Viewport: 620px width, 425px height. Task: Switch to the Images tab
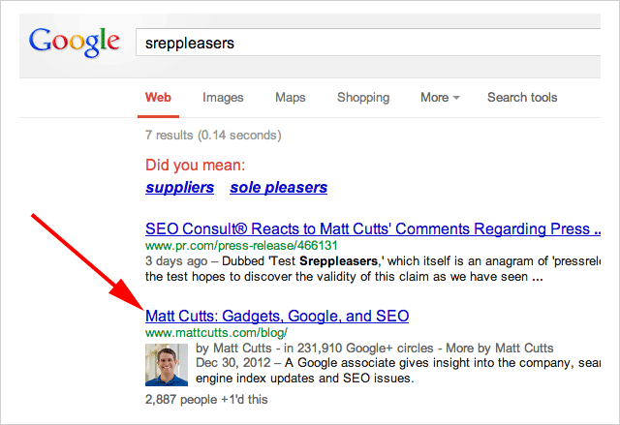pos(223,98)
